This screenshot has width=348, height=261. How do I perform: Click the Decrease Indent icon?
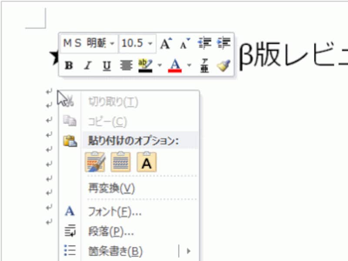pyautogui.click(x=204, y=42)
